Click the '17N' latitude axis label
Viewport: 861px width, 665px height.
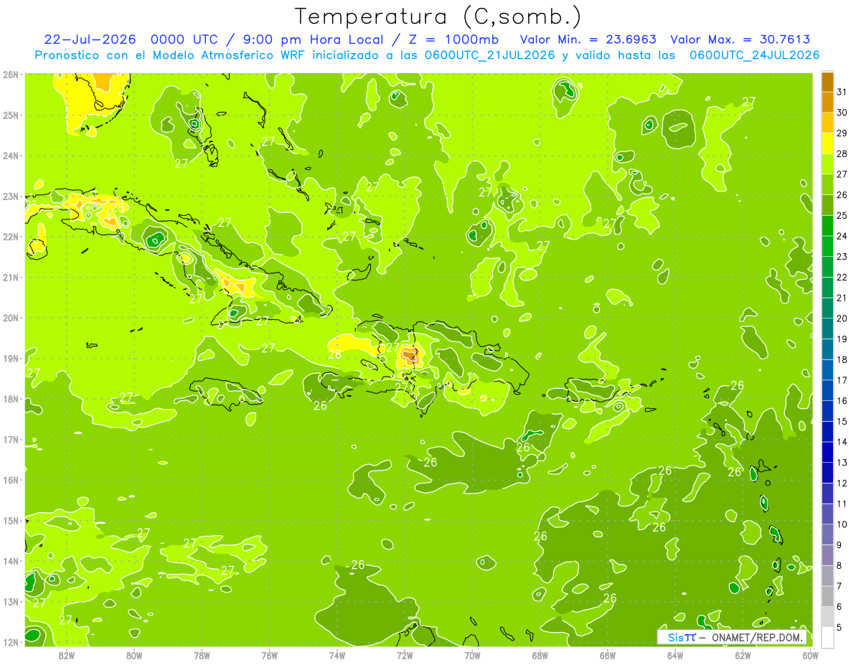11,439
